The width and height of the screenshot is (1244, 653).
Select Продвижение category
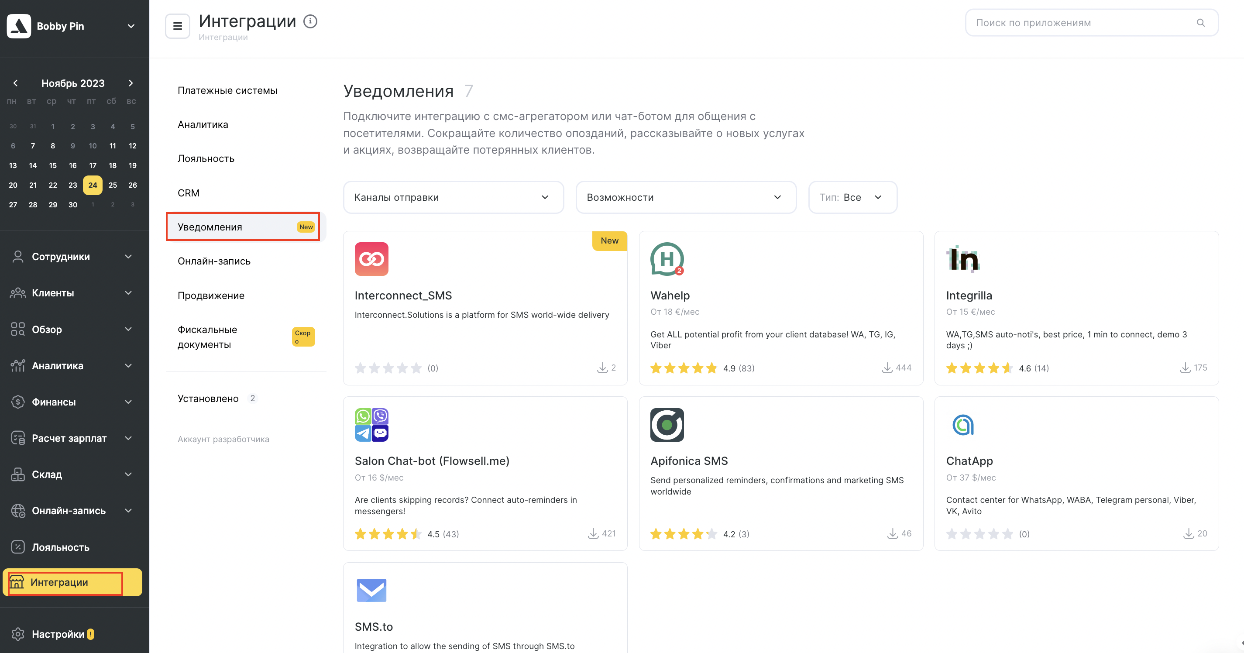coord(246,296)
